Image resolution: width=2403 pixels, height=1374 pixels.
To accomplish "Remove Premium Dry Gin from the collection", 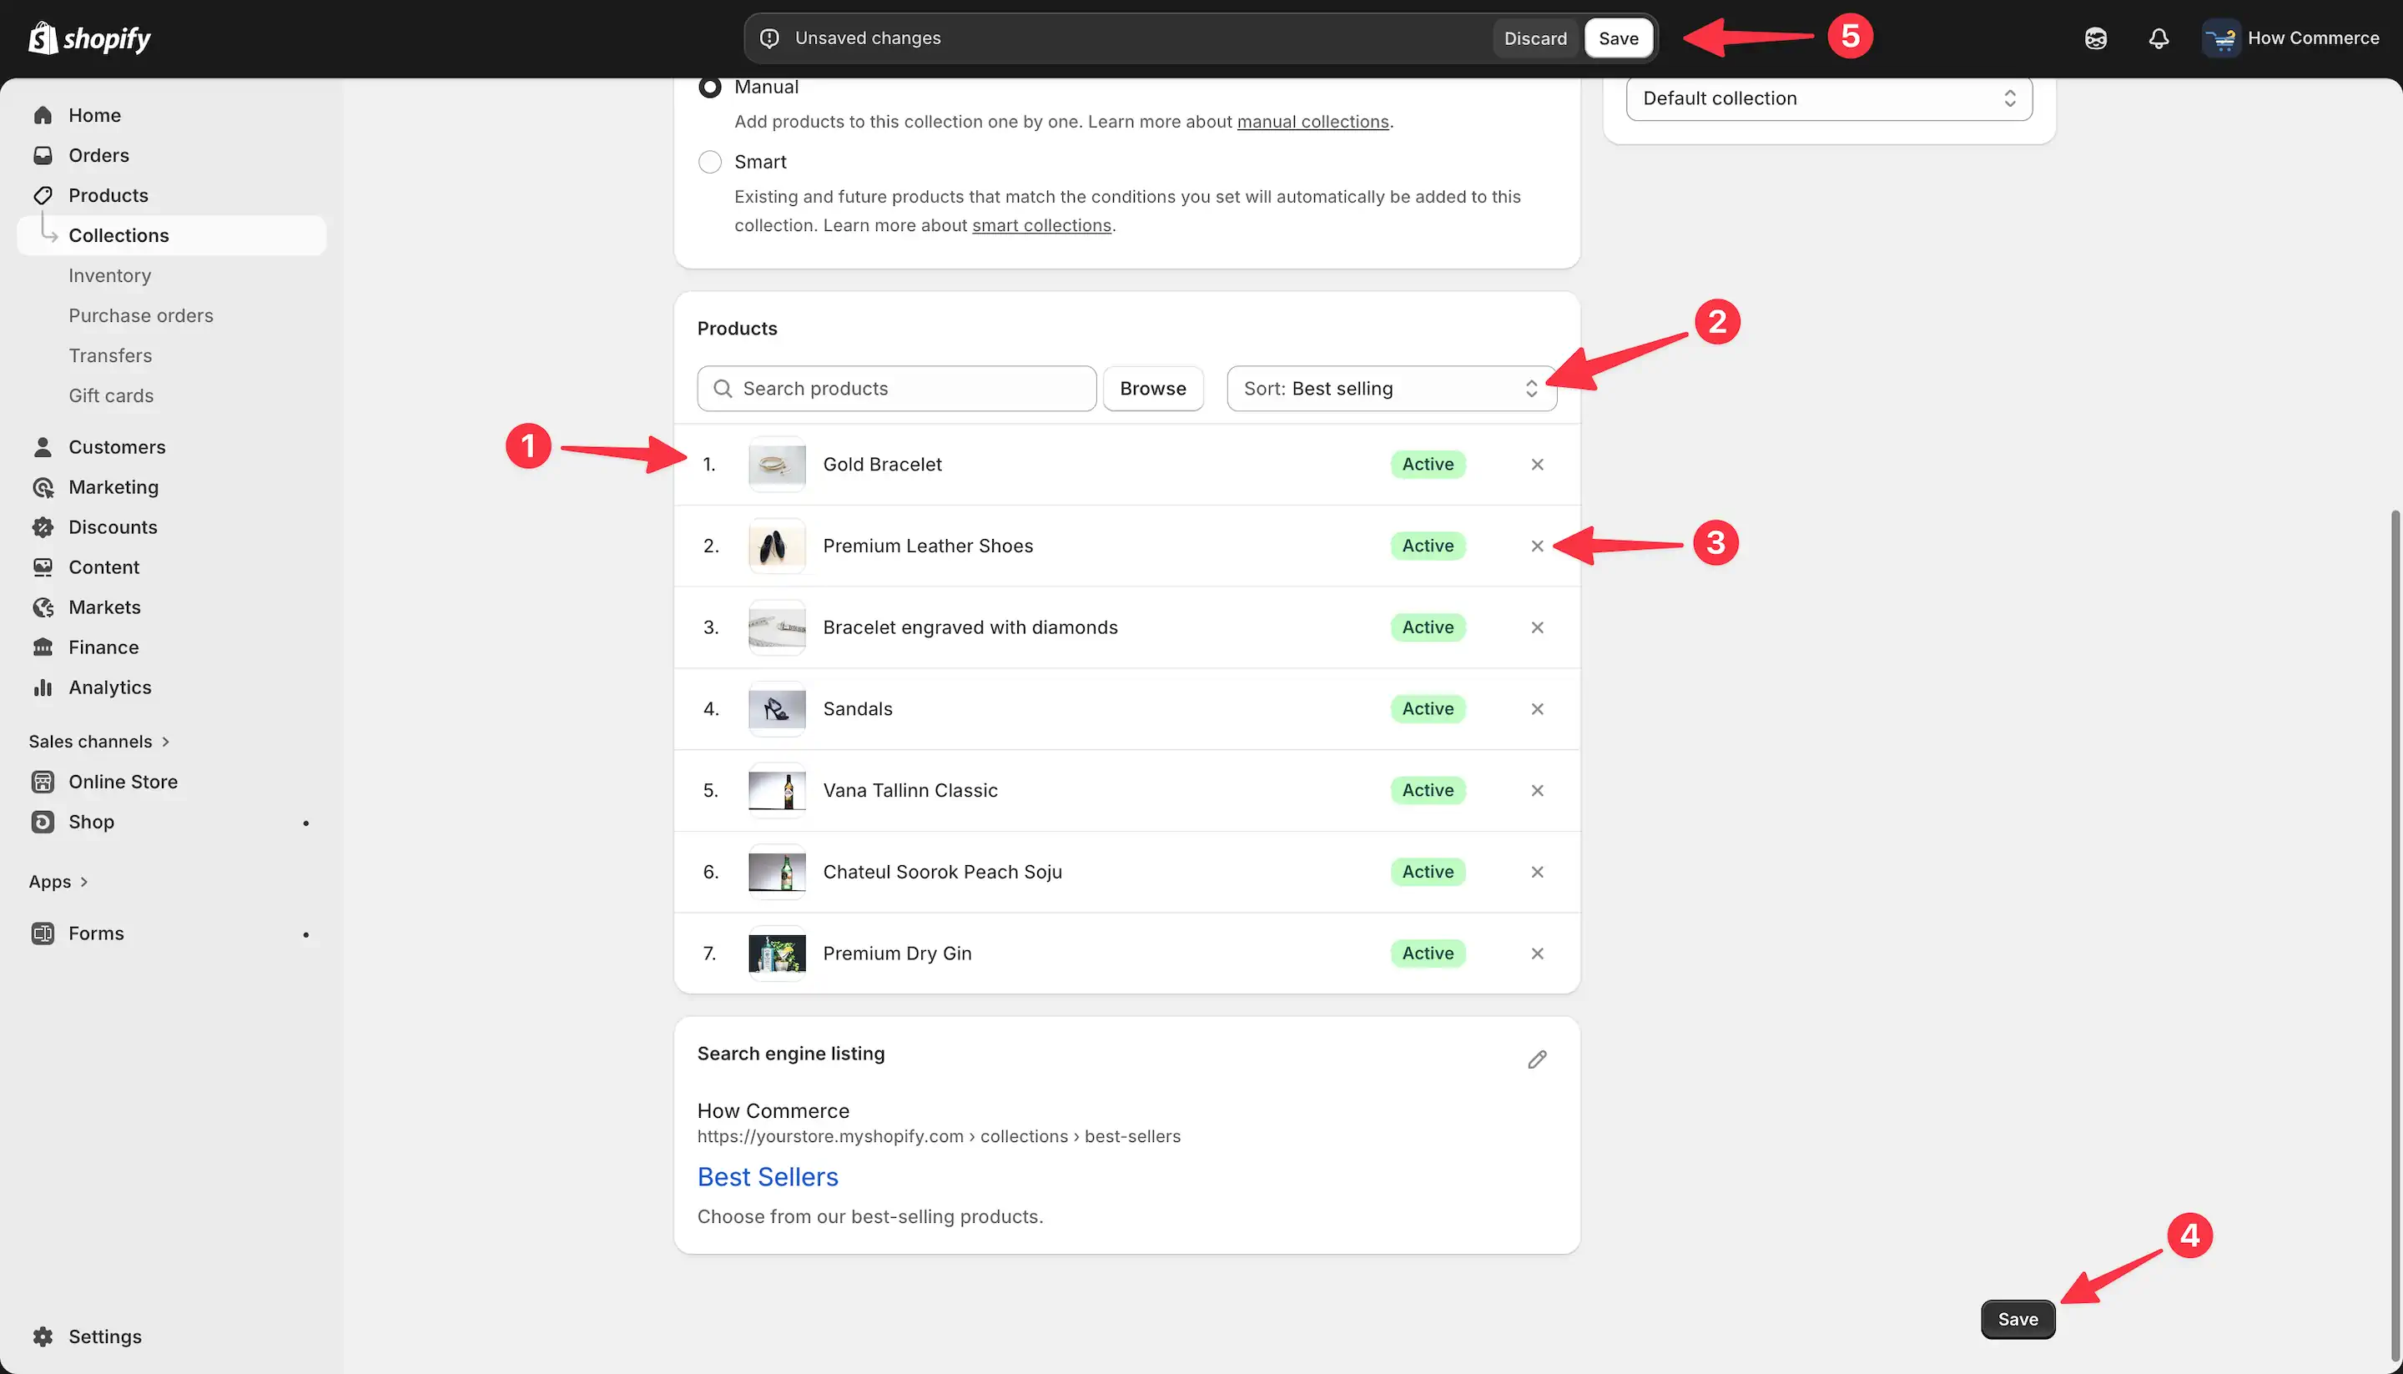I will [x=1537, y=954].
